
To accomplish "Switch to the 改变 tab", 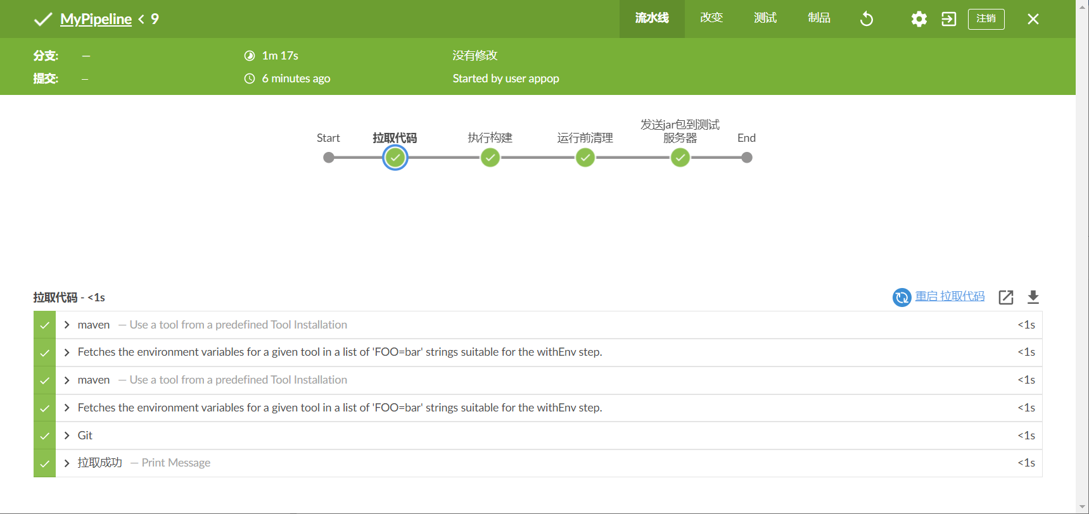I will (x=711, y=18).
